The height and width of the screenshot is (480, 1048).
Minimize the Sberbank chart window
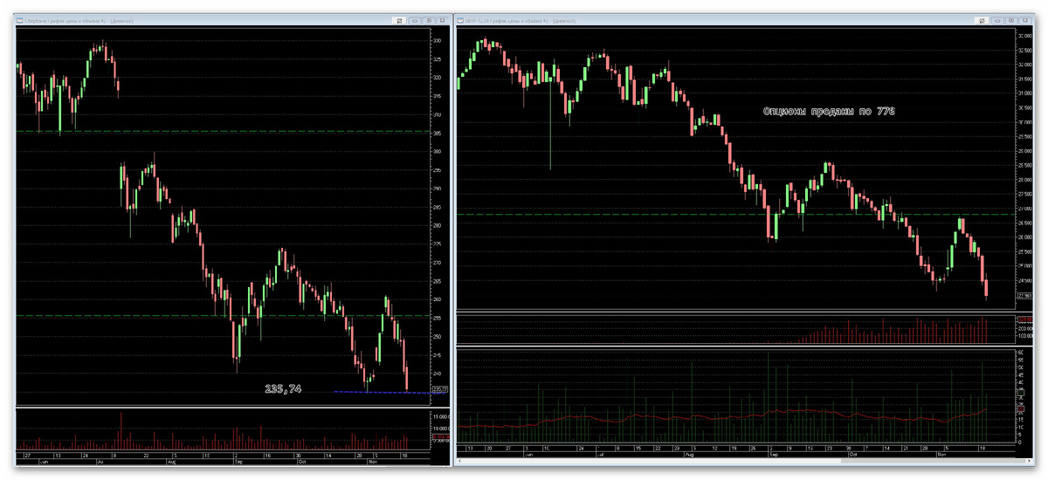tap(415, 21)
